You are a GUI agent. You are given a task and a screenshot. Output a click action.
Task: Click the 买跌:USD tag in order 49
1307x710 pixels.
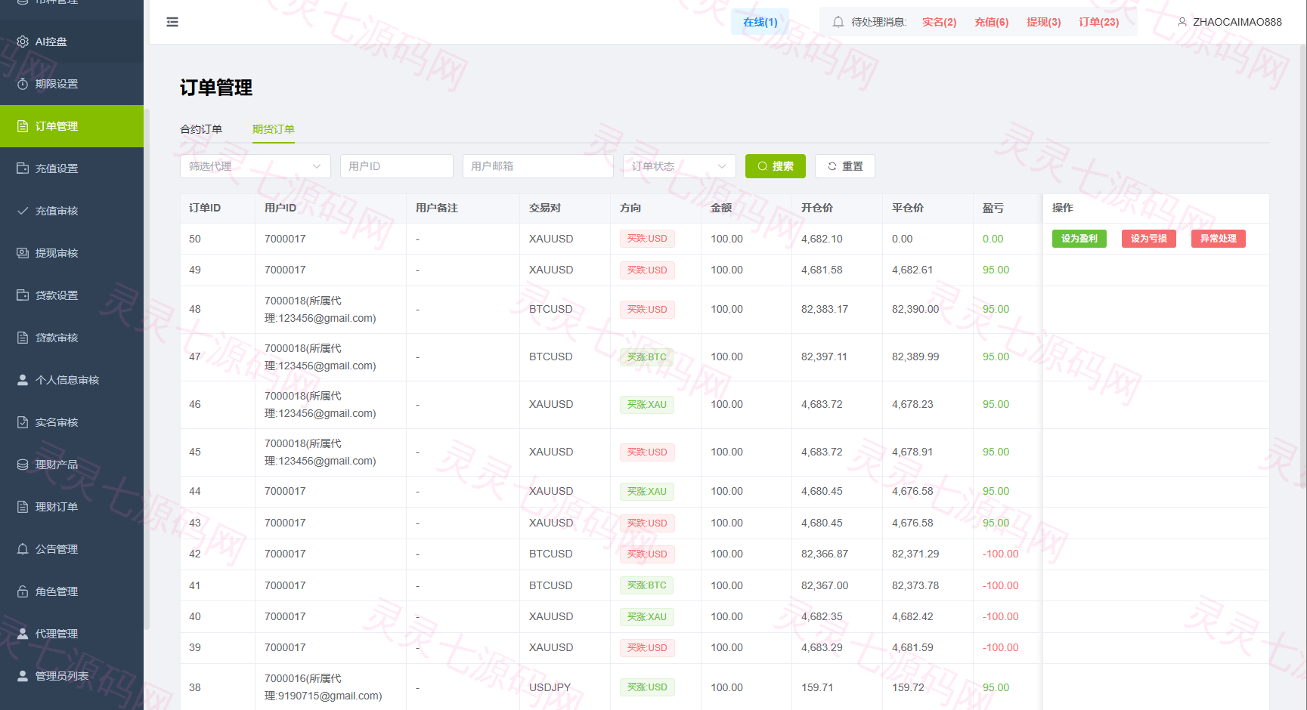coord(647,270)
